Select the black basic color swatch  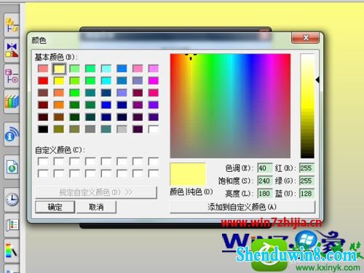43,129
